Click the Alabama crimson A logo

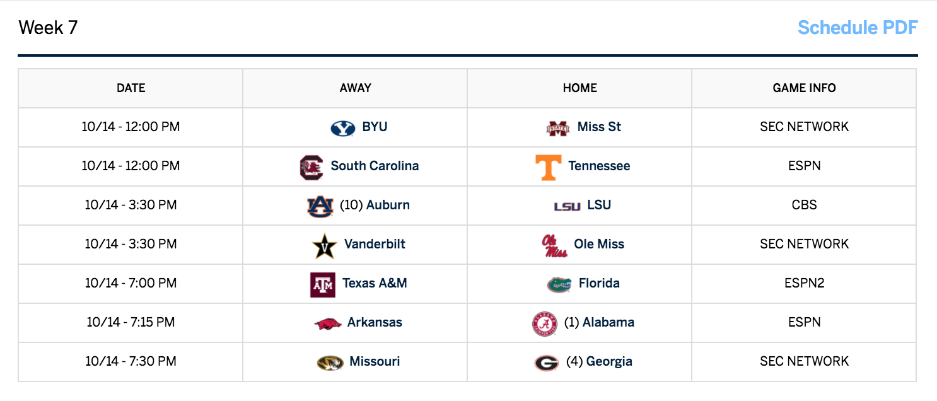tap(545, 323)
